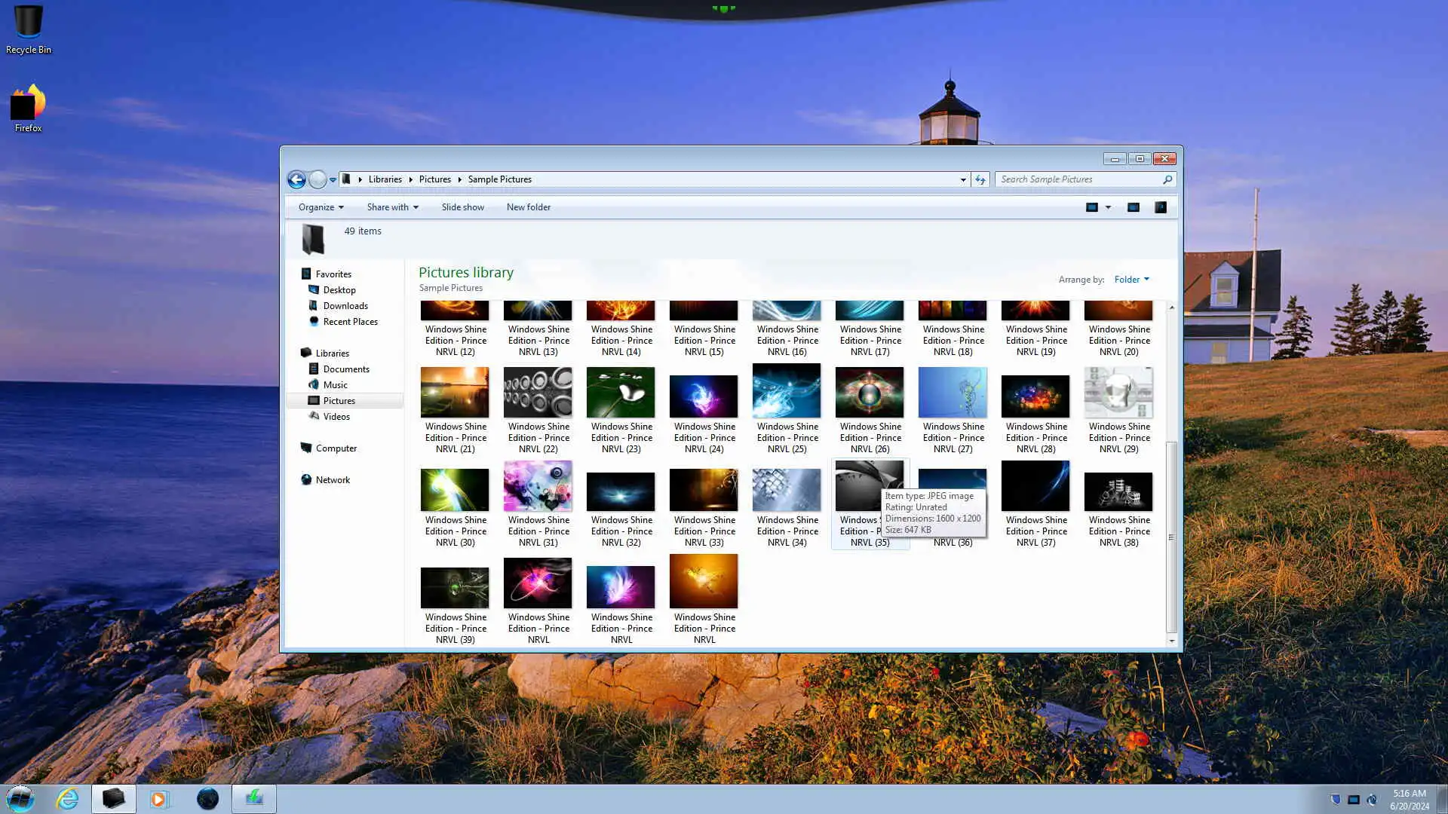Open Windows Media Player taskbar icon
Screen dimensions: 1448x814
(x=159, y=798)
